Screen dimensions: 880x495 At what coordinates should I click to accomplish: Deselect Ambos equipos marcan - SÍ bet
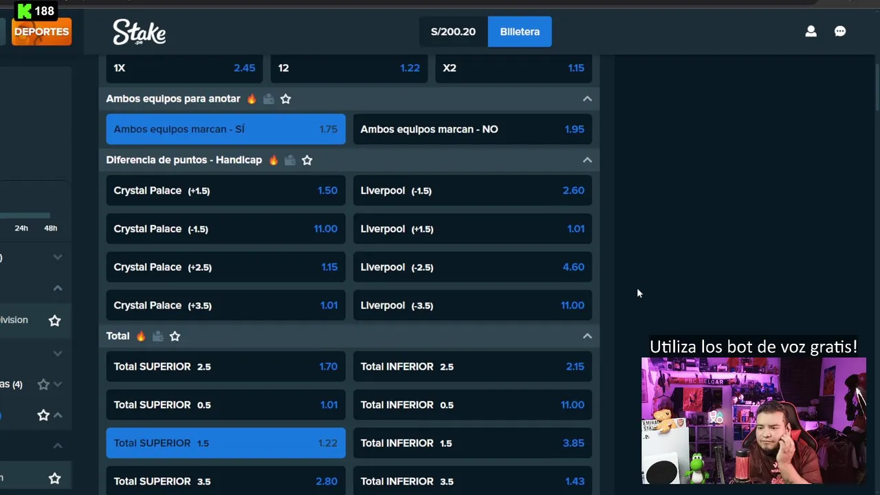[x=225, y=129]
